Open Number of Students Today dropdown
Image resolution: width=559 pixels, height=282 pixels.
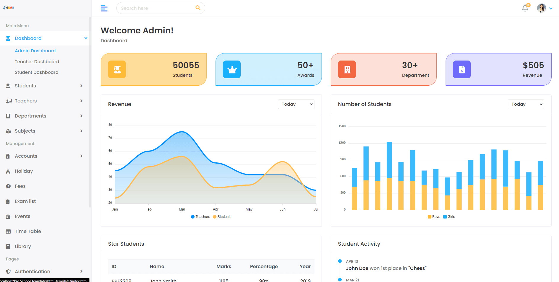point(526,104)
